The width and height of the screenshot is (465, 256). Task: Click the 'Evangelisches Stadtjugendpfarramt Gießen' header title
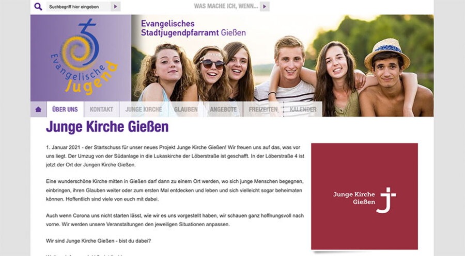(x=193, y=28)
